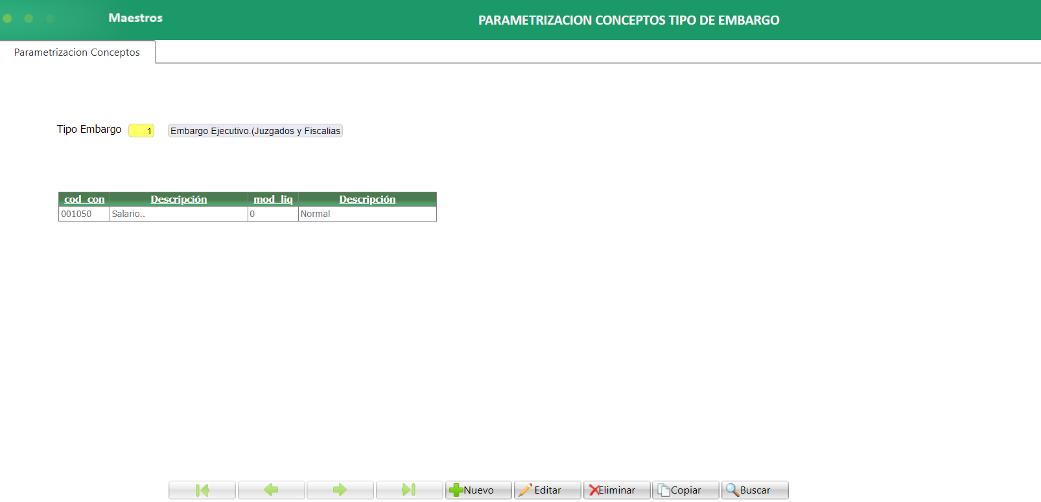Click the Parametrizacion Conceptos Tipo de Embargo title
Viewport: 1041px width, 502px height.
629,20
